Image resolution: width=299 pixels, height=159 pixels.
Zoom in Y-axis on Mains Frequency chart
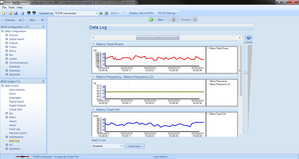(103, 87)
